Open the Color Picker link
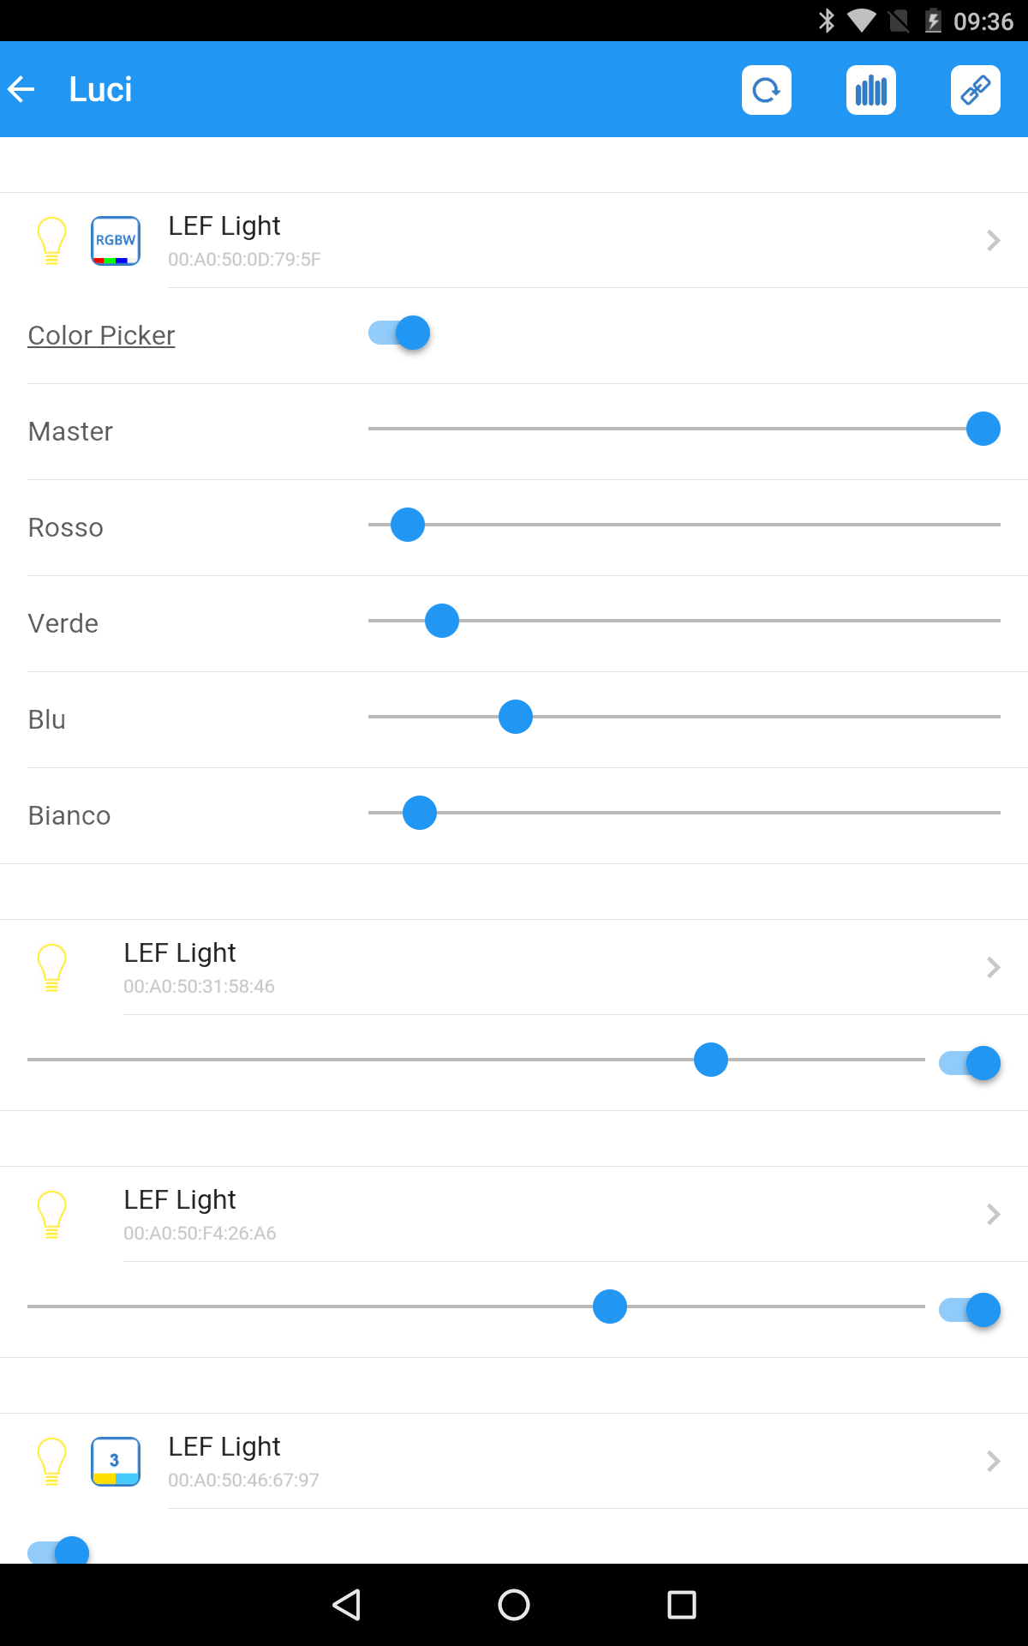The image size is (1028, 1646). coord(101,335)
